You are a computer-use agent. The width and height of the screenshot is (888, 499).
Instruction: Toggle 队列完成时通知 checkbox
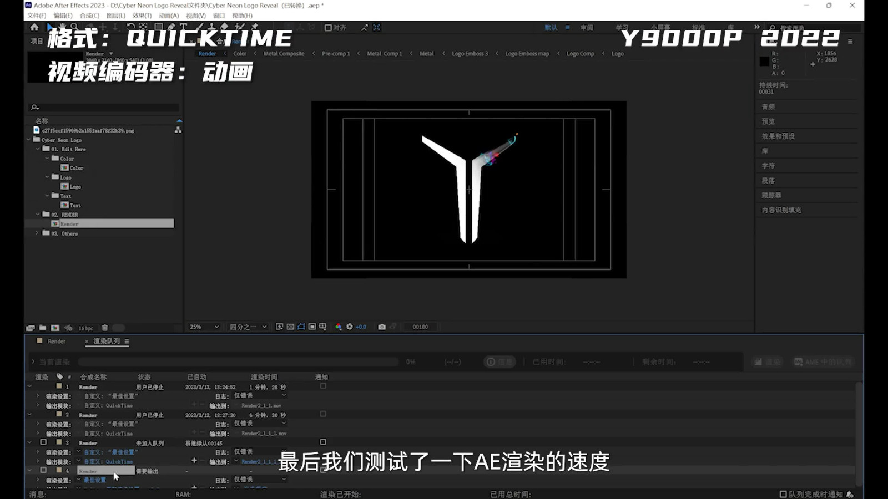click(x=783, y=494)
